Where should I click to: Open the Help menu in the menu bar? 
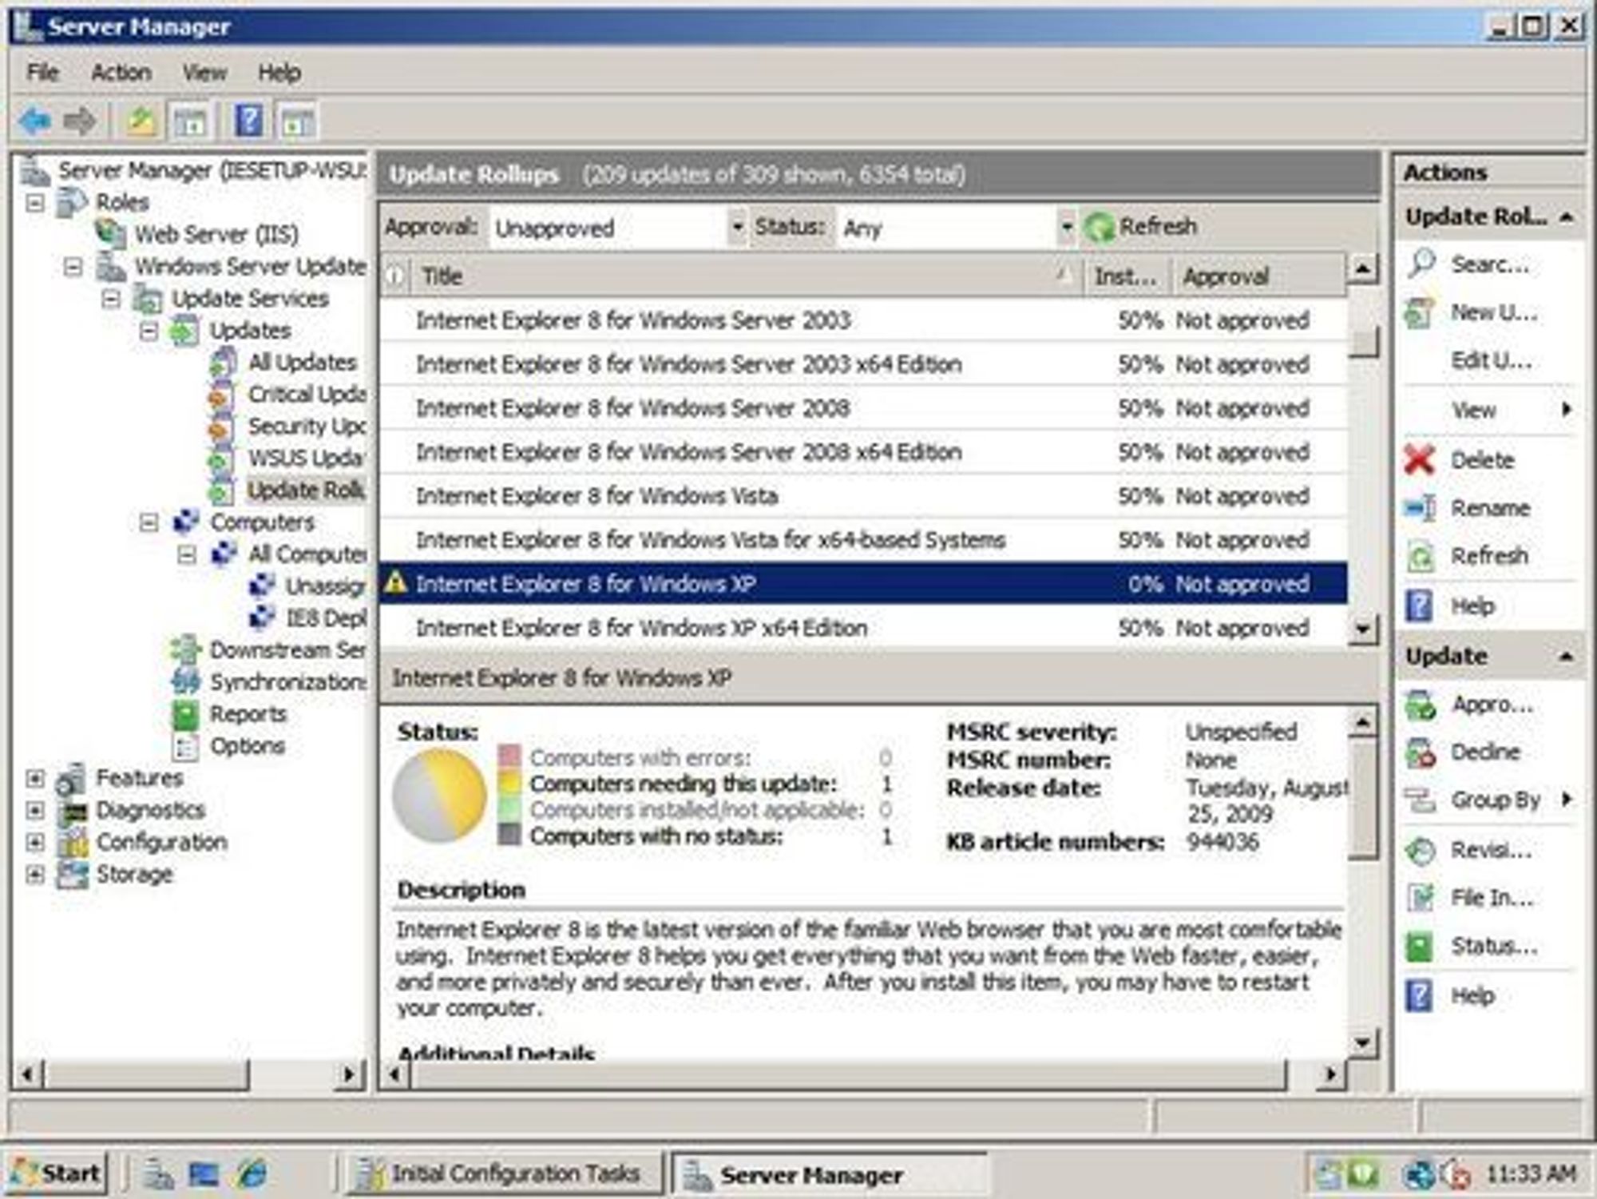click(279, 73)
